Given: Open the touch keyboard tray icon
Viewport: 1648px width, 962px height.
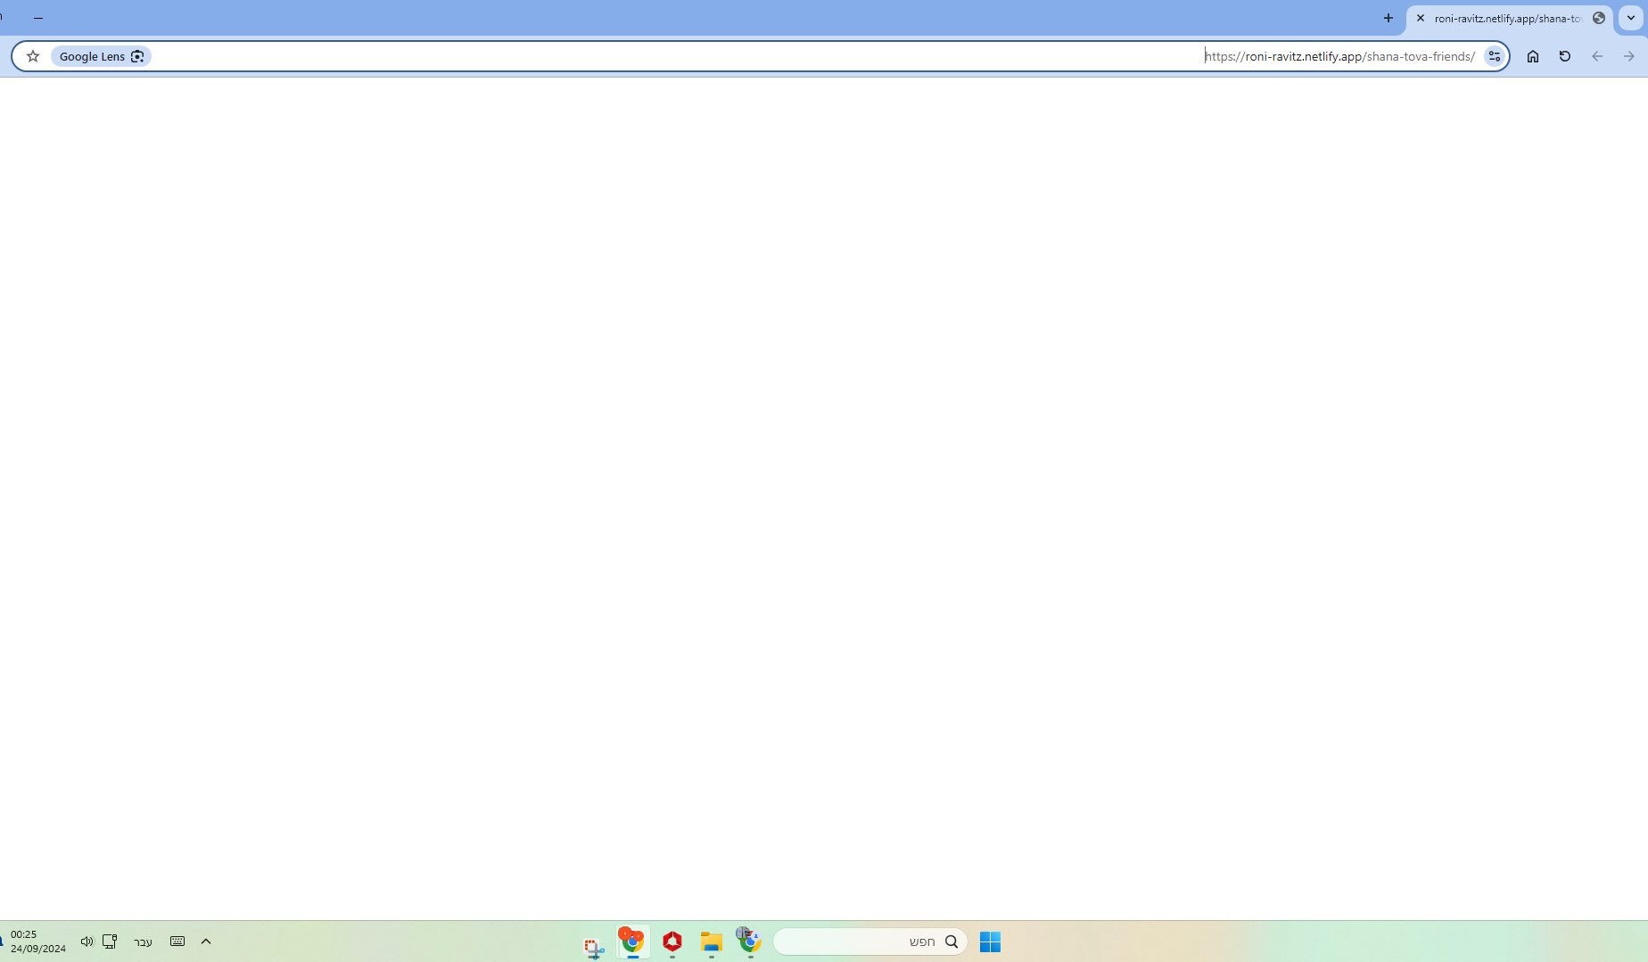Looking at the screenshot, I should point(177,941).
